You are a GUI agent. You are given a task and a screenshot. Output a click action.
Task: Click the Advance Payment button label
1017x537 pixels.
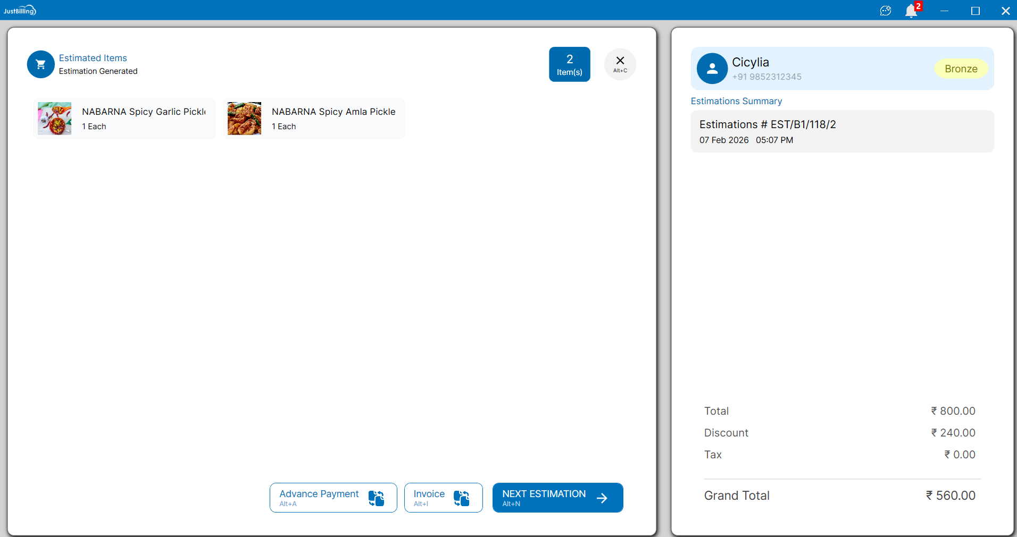319,494
